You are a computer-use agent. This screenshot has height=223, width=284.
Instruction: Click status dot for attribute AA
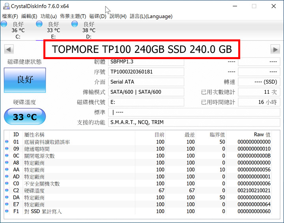[x=7, y=169]
